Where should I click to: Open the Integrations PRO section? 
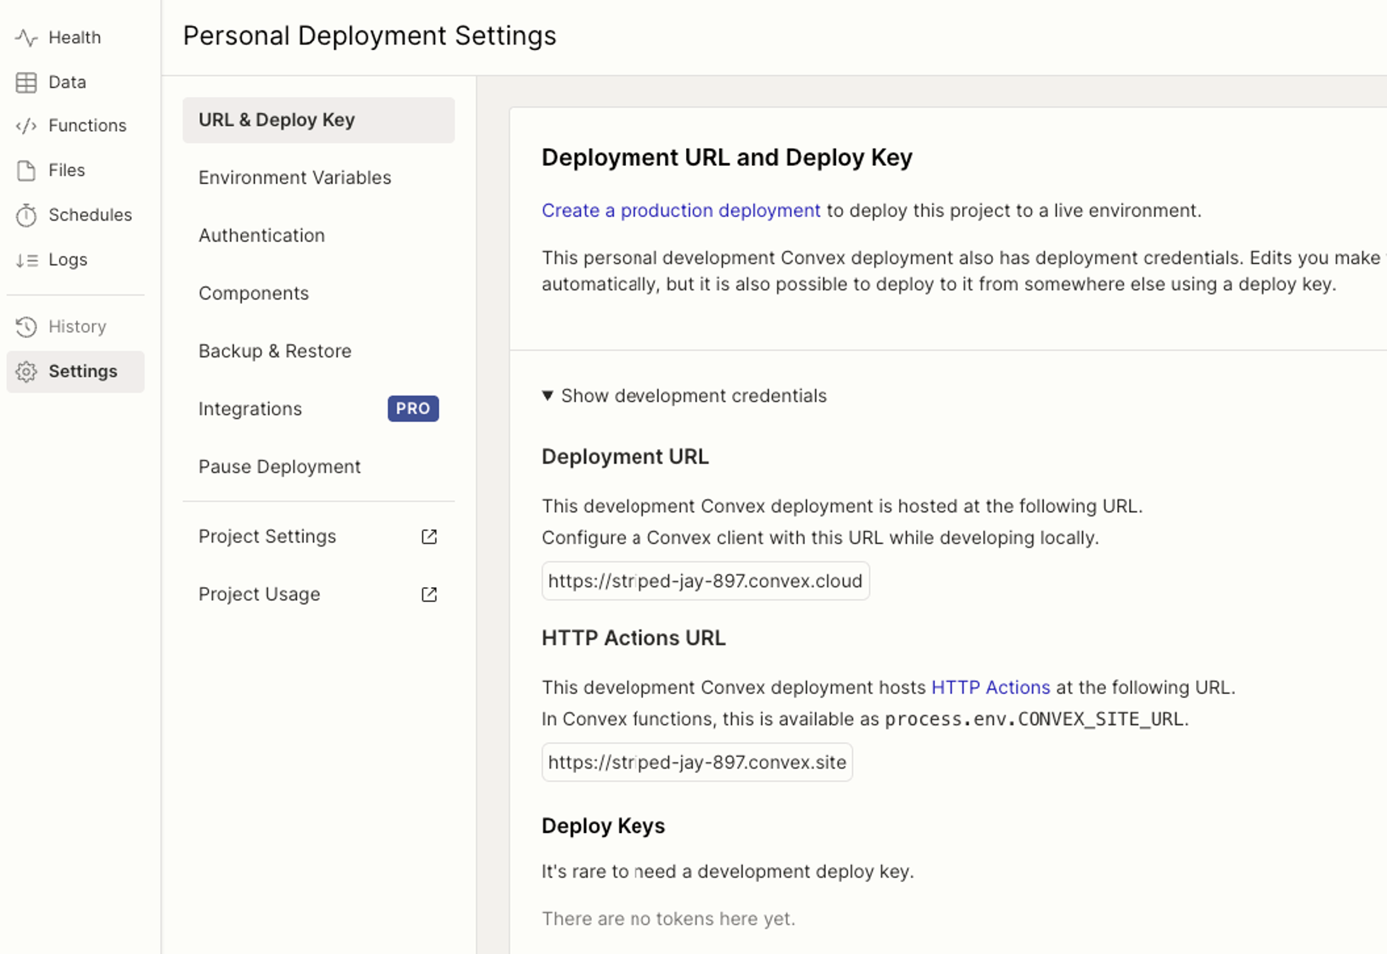pyautogui.click(x=250, y=409)
